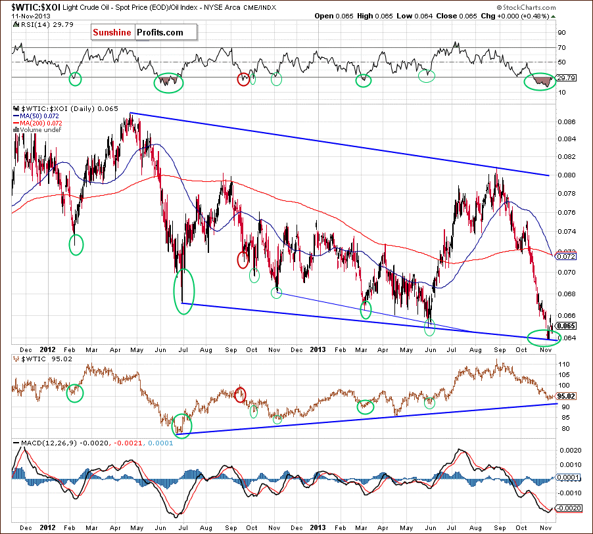
Task: Click the MACD(12,26,9) -0.0020 legend text
Action: tap(65, 443)
